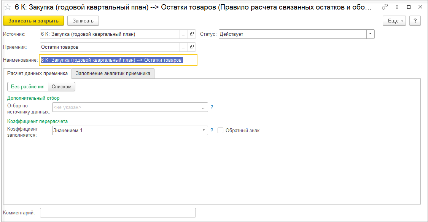
Task: Switch to Заполнение аналитик приемника tab
Action: (113, 73)
